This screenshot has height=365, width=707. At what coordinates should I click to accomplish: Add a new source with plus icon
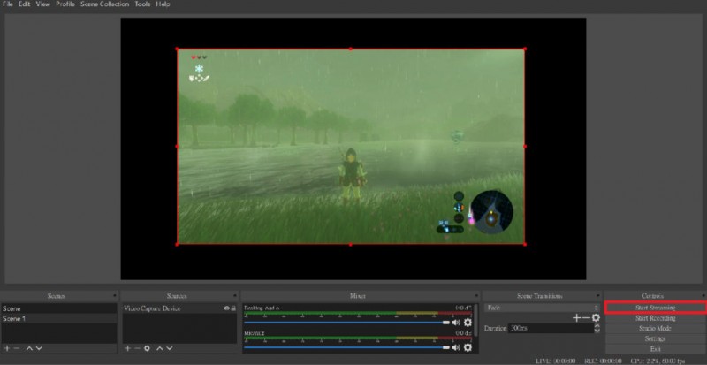tap(127, 348)
